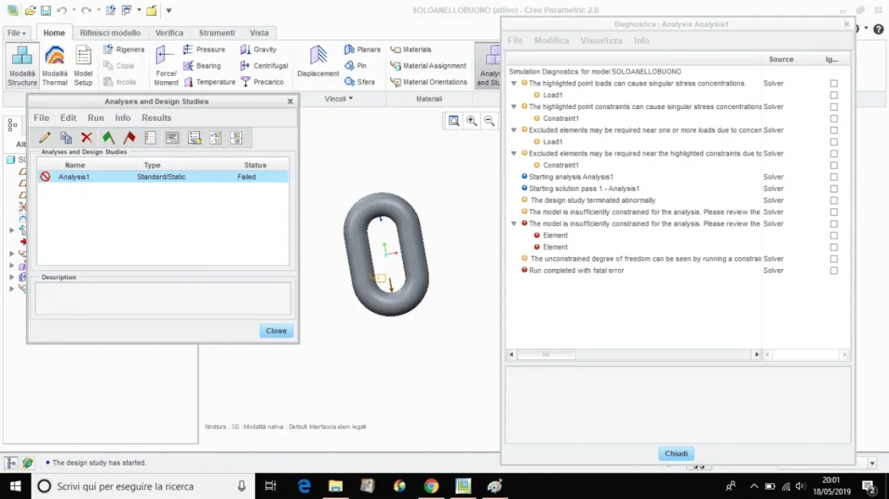
Task: Click Chiudi in the Diagnostics window
Action: tap(676, 454)
